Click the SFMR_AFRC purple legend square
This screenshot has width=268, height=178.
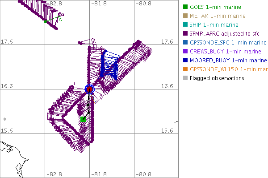pos(185,34)
